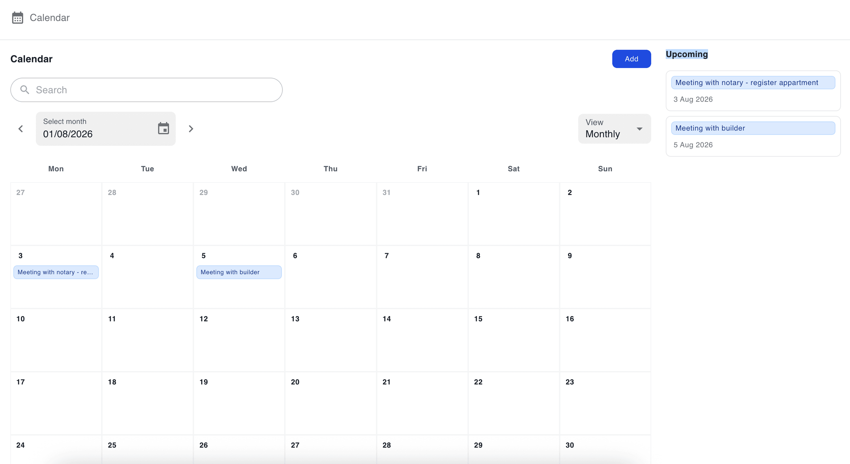Select day 16 in calendar grid
The image size is (850, 464).
pos(605,340)
